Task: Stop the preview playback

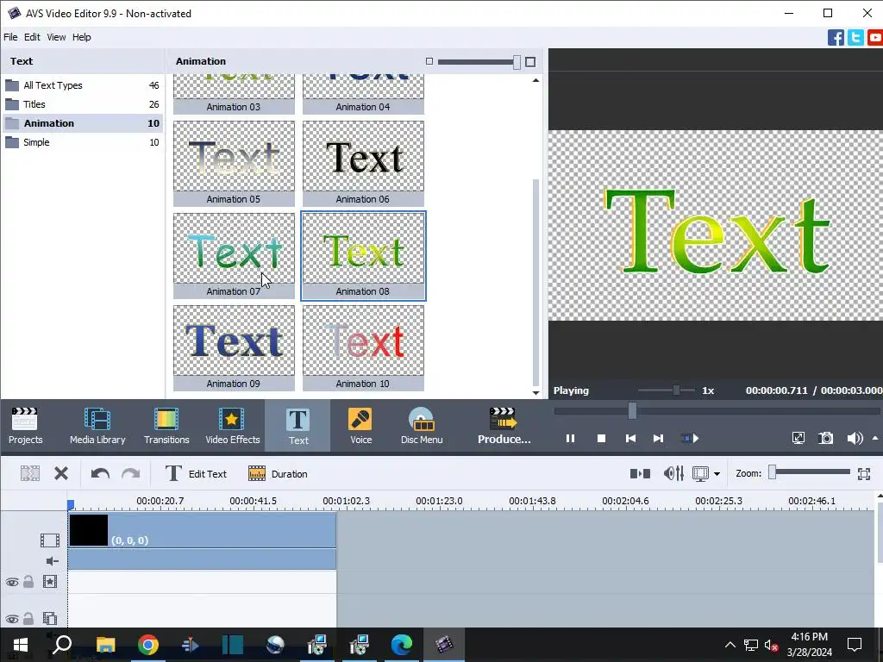Action: point(601,439)
